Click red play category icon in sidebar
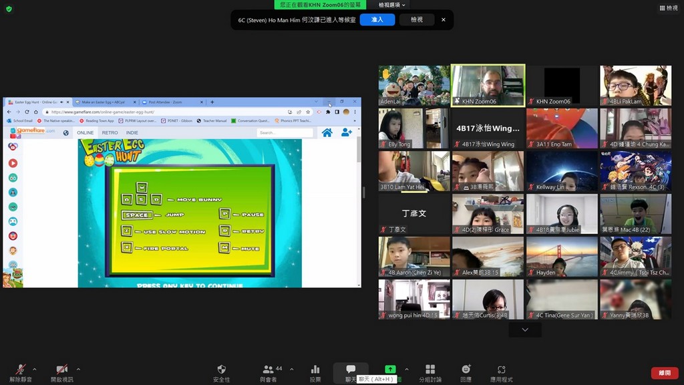684x385 pixels. click(13, 163)
